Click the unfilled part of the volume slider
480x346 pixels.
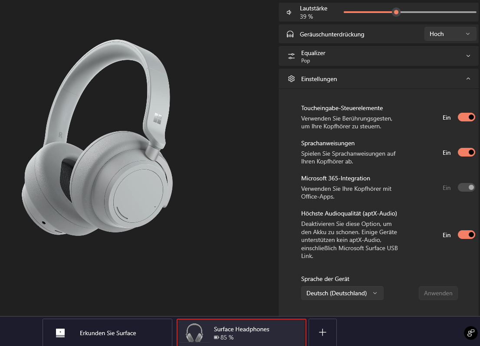[x=438, y=12]
